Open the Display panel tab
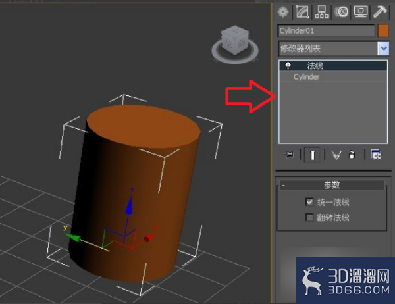 click(x=361, y=12)
